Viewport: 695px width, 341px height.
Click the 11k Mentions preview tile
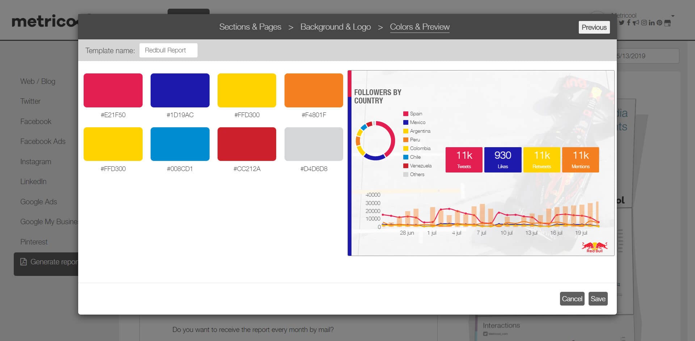(x=581, y=159)
